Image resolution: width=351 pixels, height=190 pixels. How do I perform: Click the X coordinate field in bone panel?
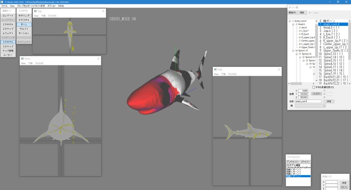tap(303, 91)
